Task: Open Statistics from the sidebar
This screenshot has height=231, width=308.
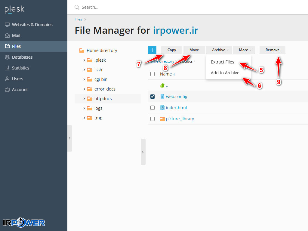Action: coord(20,68)
